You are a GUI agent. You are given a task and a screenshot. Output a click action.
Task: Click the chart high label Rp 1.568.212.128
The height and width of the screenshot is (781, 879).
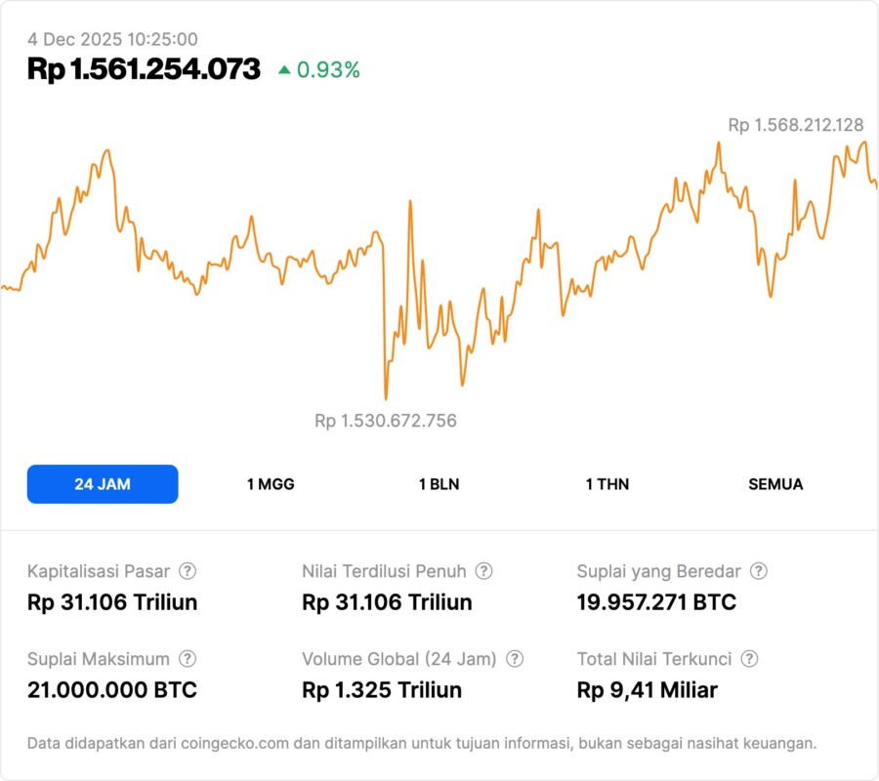click(x=795, y=125)
